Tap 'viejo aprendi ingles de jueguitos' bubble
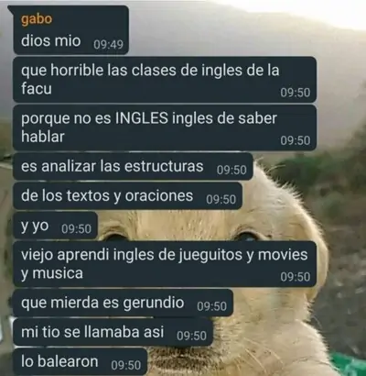The height and width of the screenshot is (376, 366). click(x=165, y=264)
